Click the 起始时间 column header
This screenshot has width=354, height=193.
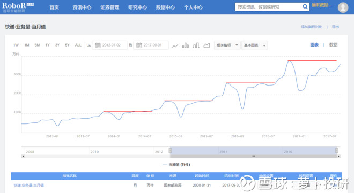tap(202, 176)
